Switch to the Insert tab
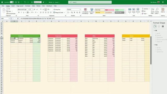The image size is (167, 94). pyautogui.click(x=13, y=6)
